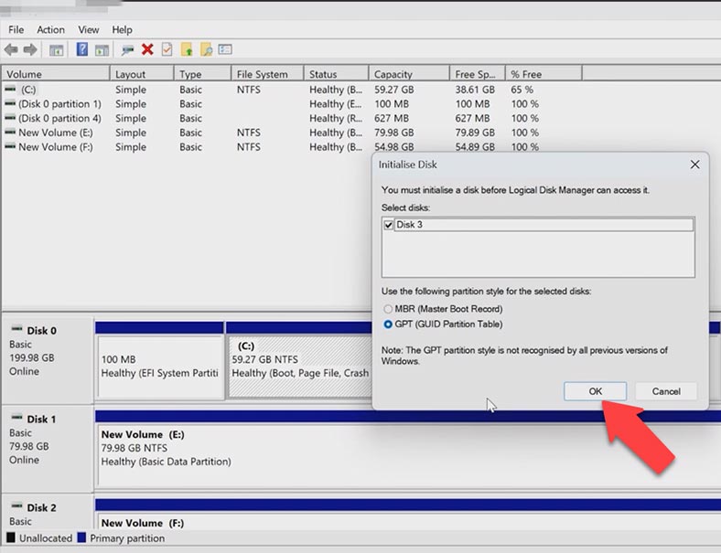721x553 pixels.
Task: Click the 79.89 GB free space cell
Action: click(x=475, y=133)
